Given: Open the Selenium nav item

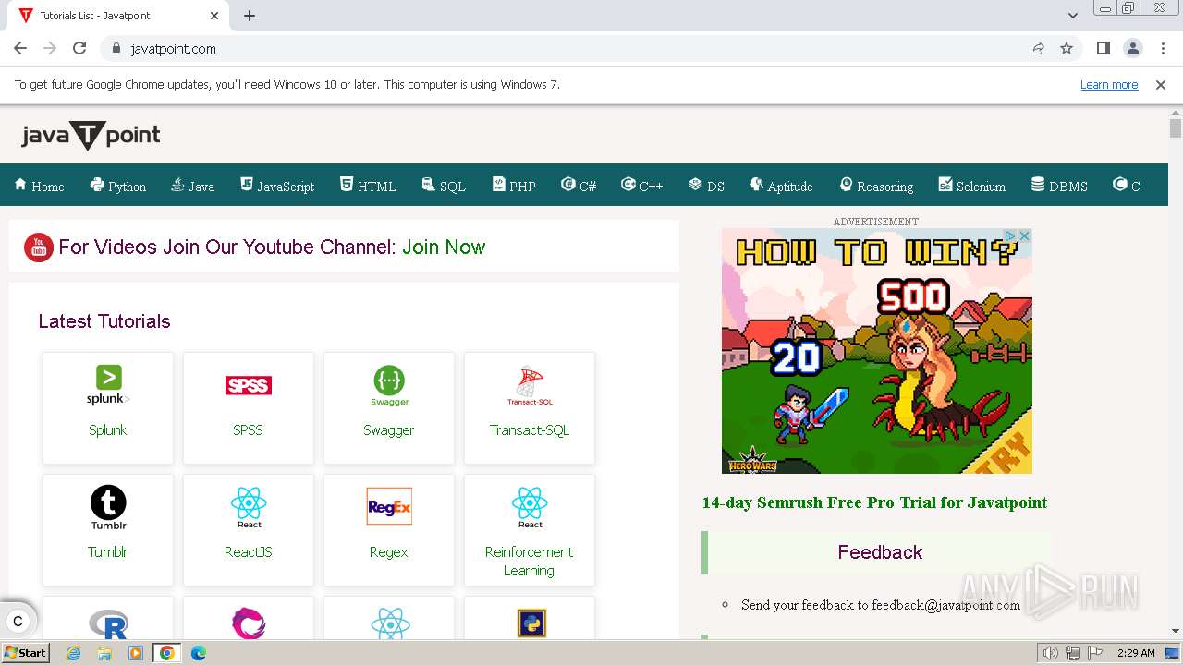Looking at the screenshot, I should [971, 186].
